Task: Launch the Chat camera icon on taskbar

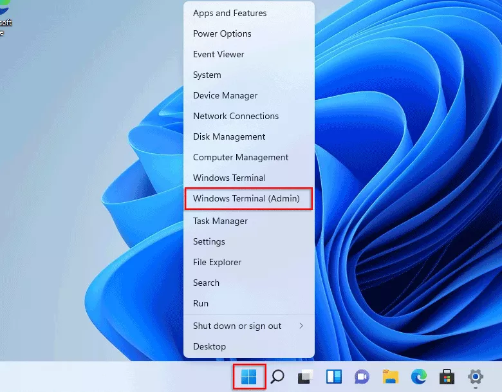Action: 362,377
